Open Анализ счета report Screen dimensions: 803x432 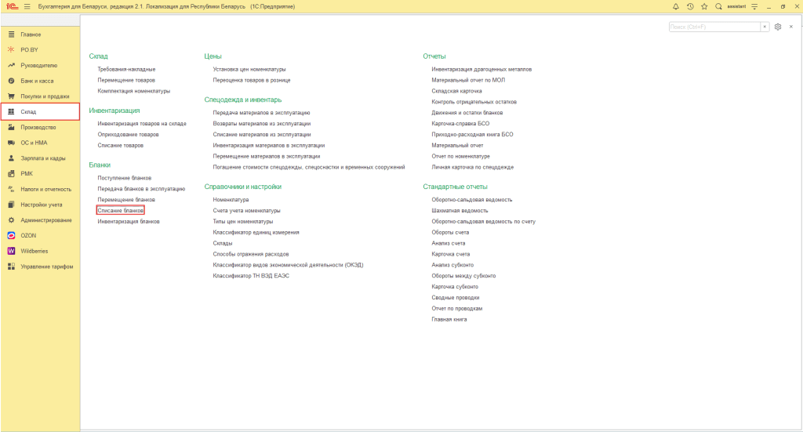[448, 243]
